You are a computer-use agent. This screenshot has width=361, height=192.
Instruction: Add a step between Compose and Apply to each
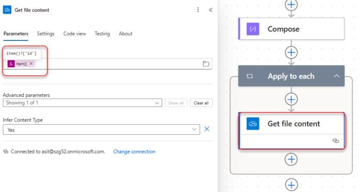coord(291,53)
